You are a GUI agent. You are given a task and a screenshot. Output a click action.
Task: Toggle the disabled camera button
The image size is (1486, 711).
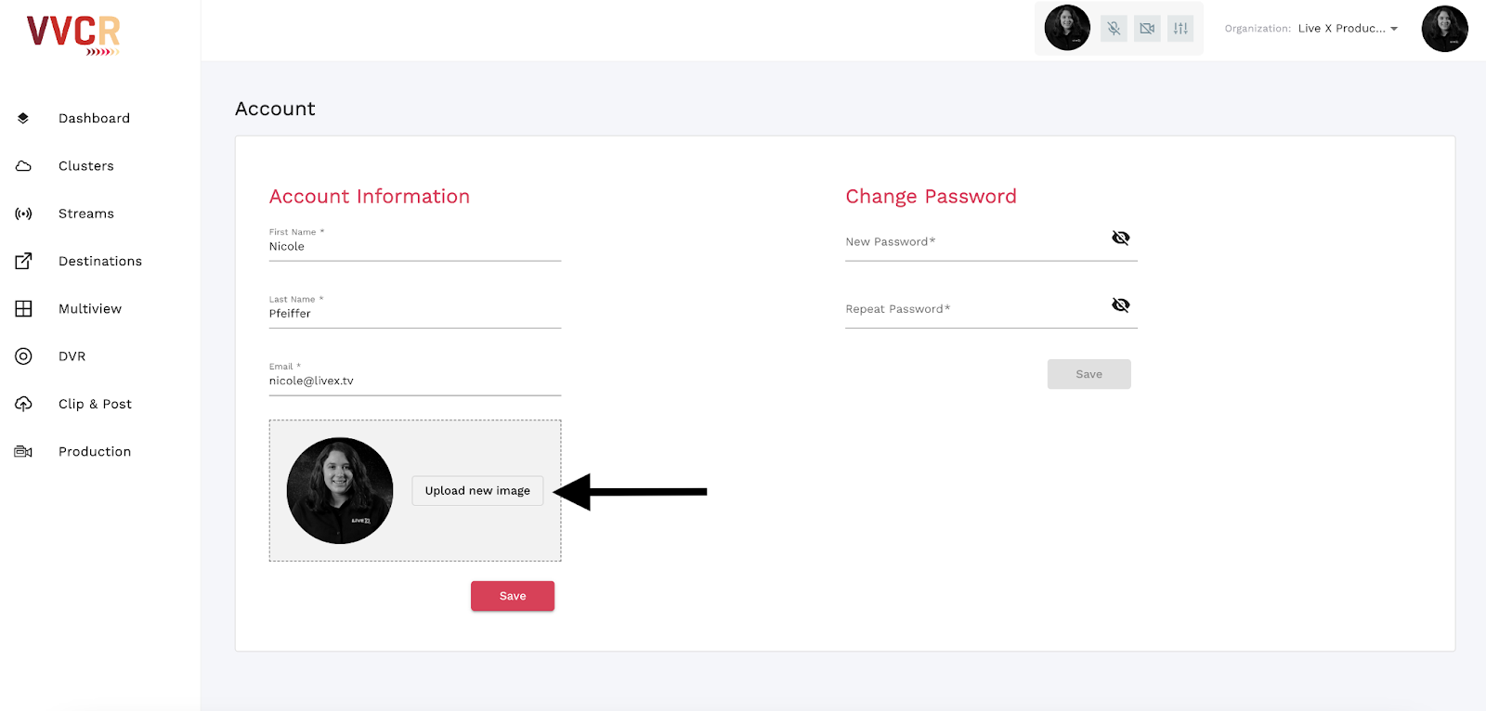(1147, 29)
